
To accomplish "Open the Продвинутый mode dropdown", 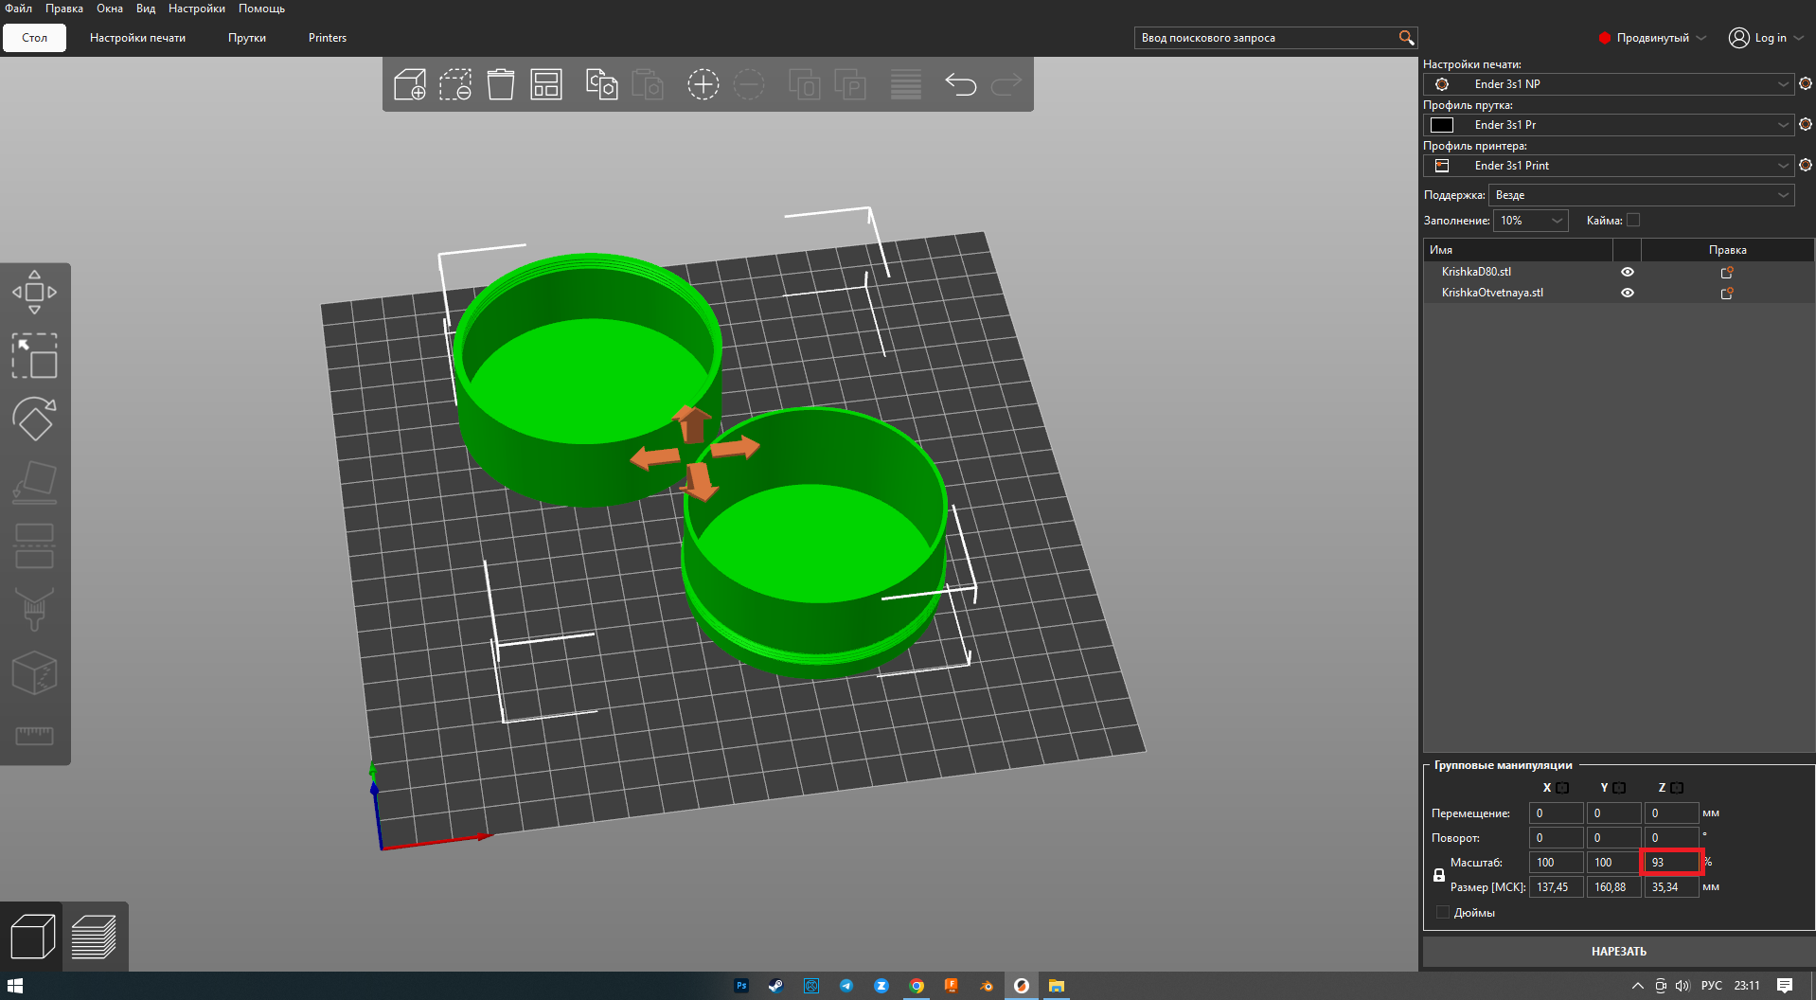I will pyautogui.click(x=1652, y=38).
